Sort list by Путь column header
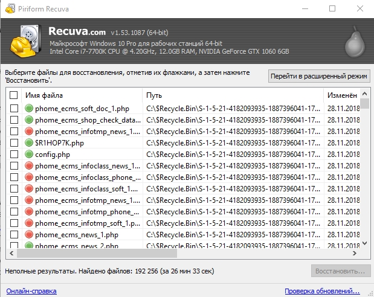Image resolution: width=374 pixels, height=297 pixels. point(233,95)
